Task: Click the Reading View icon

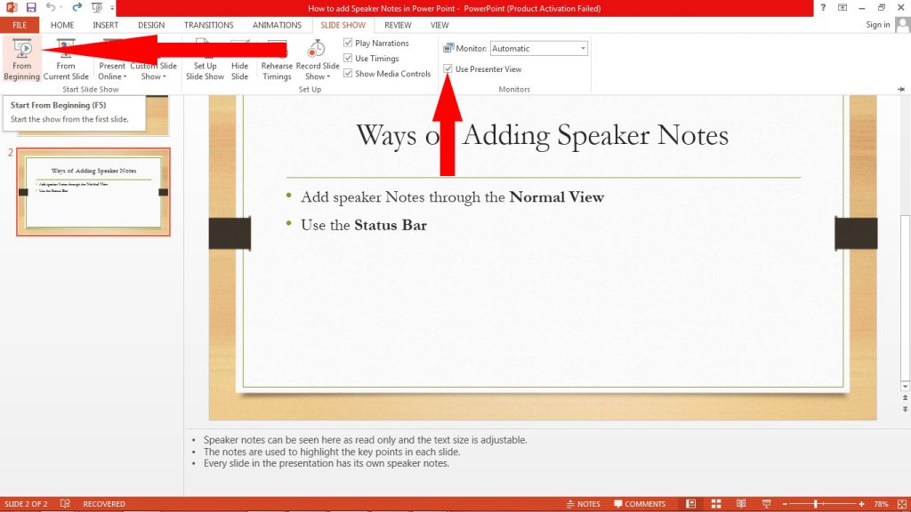Action: pyautogui.click(x=740, y=503)
